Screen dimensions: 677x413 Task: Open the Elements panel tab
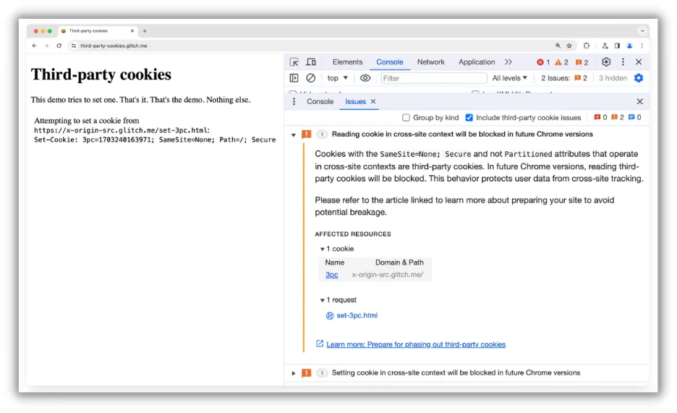tap(347, 62)
